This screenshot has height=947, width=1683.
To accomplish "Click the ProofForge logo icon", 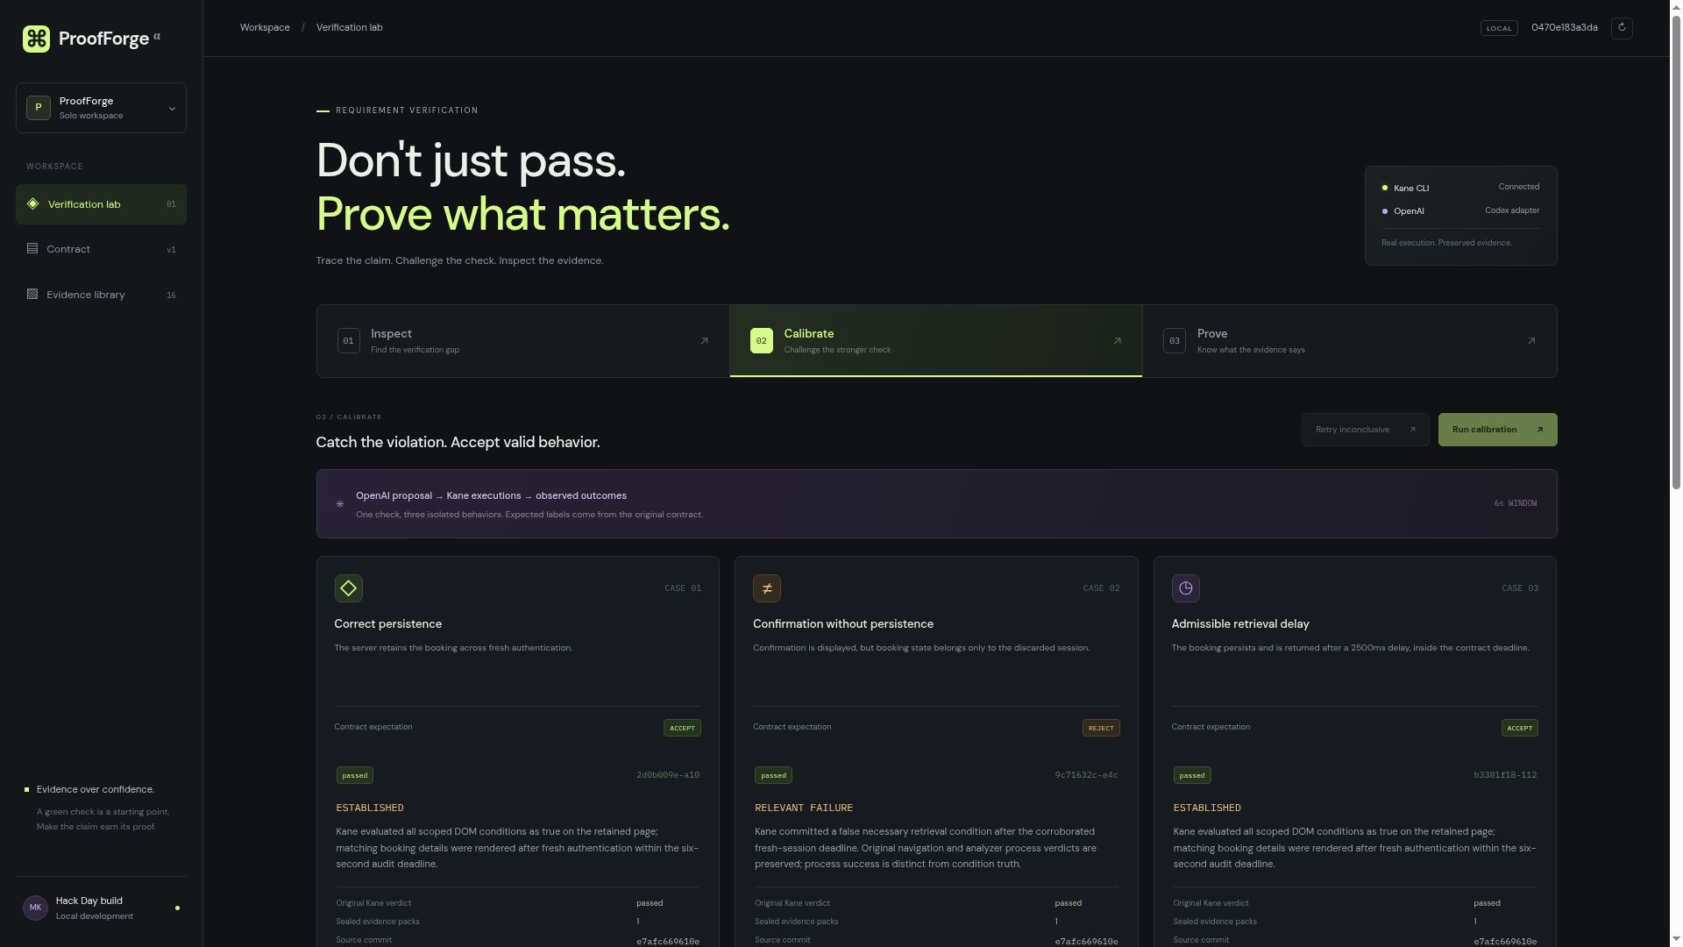I will point(36,39).
